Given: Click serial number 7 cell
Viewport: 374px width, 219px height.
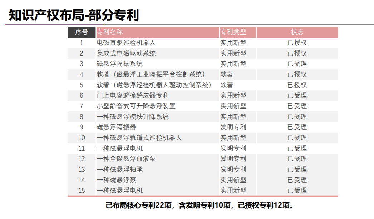Looking at the screenshot, I should [x=82, y=106].
